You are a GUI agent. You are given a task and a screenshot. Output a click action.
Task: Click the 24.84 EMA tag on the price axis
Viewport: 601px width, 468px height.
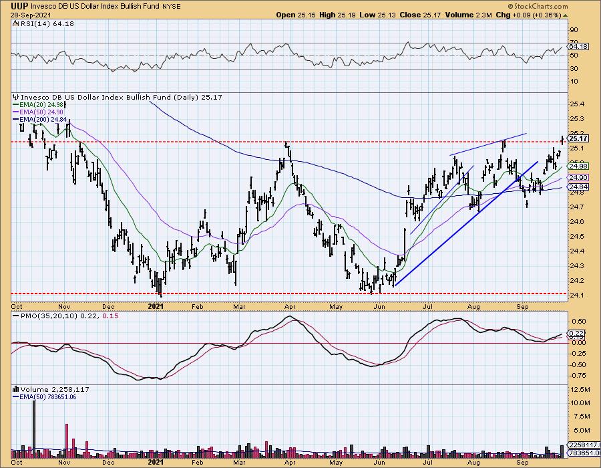[x=578, y=187]
